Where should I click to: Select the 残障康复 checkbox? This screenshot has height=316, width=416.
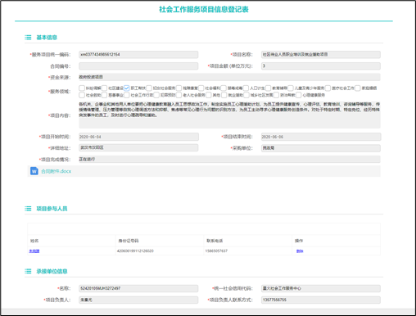click(x=179, y=88)
